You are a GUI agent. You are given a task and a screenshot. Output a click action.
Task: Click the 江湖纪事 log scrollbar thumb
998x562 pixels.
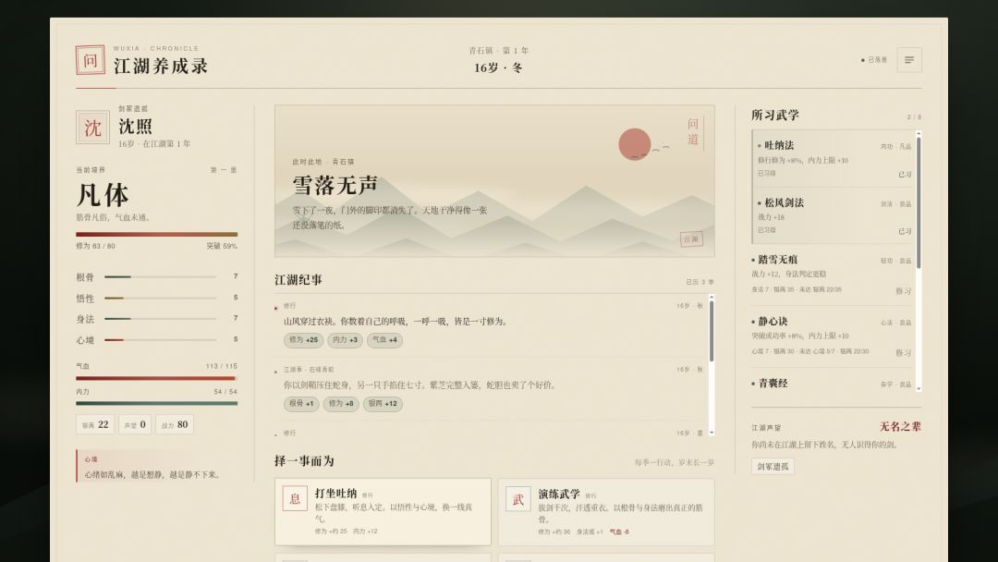pos(711,331)
